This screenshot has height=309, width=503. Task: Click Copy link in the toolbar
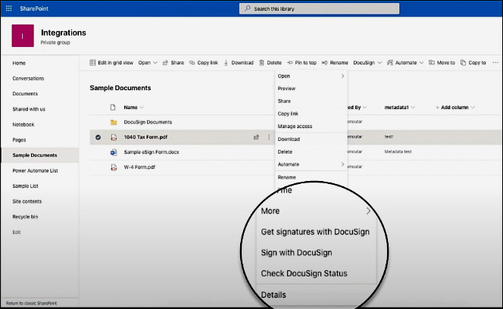click(x=203, y=63)
